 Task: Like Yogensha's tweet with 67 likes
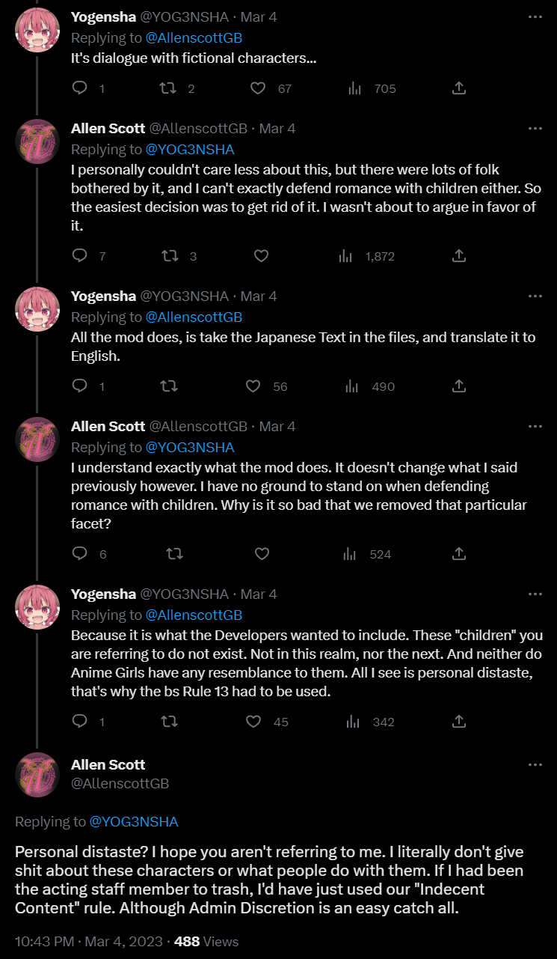258,88
